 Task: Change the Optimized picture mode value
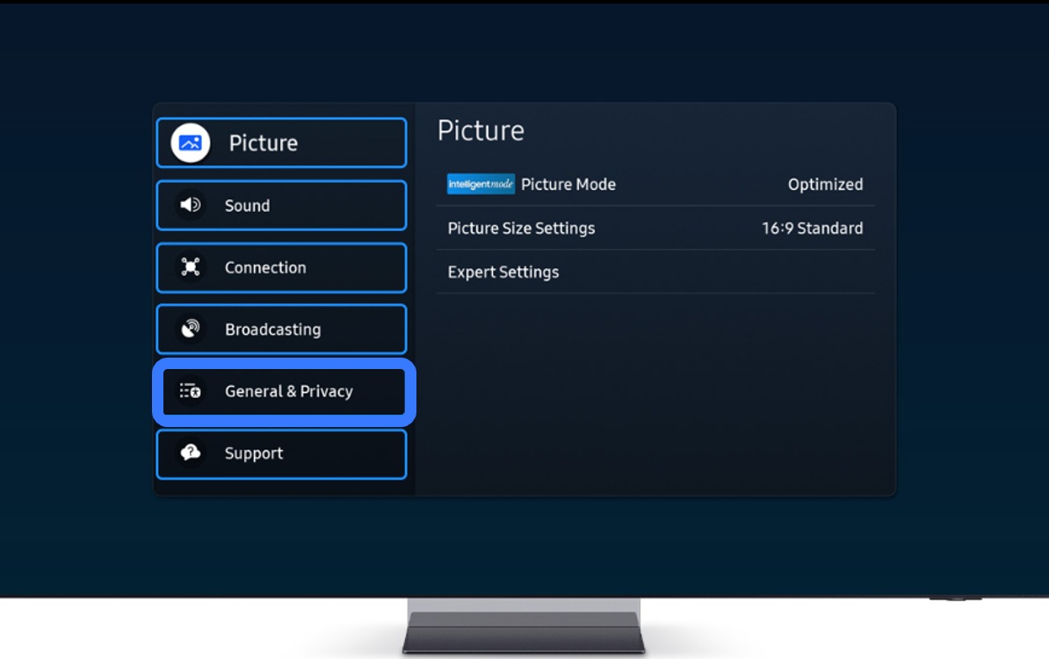[825, 185]
